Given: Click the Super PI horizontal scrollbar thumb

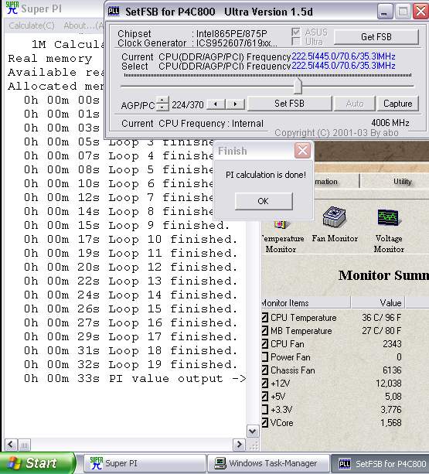Looking at the screenshot, I should tap(25, 445).
